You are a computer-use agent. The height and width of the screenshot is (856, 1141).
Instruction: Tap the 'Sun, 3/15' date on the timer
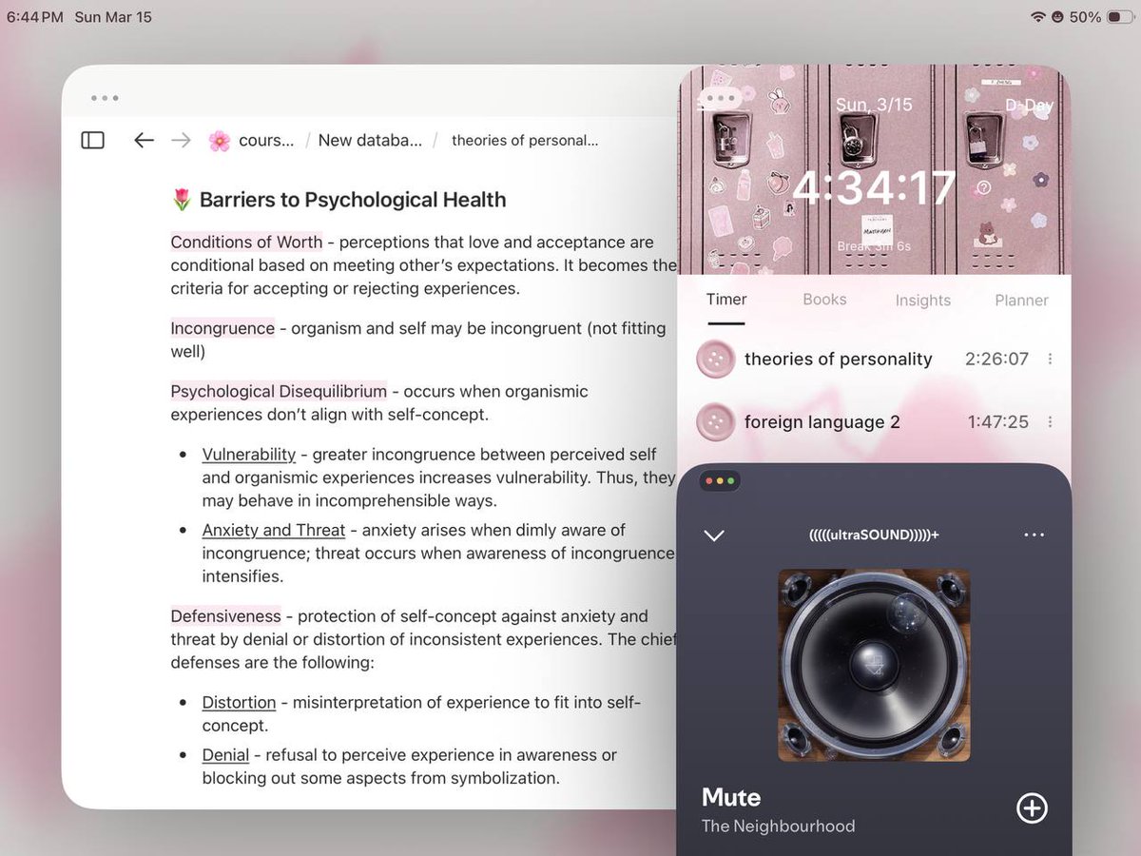pyautogui.click(x=874, y=105)
